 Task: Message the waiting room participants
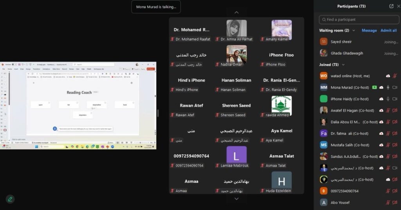[x=369, y=30]
